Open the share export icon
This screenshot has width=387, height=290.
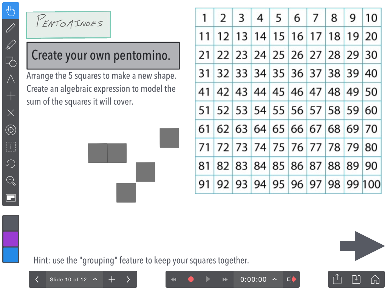[337, 279]
